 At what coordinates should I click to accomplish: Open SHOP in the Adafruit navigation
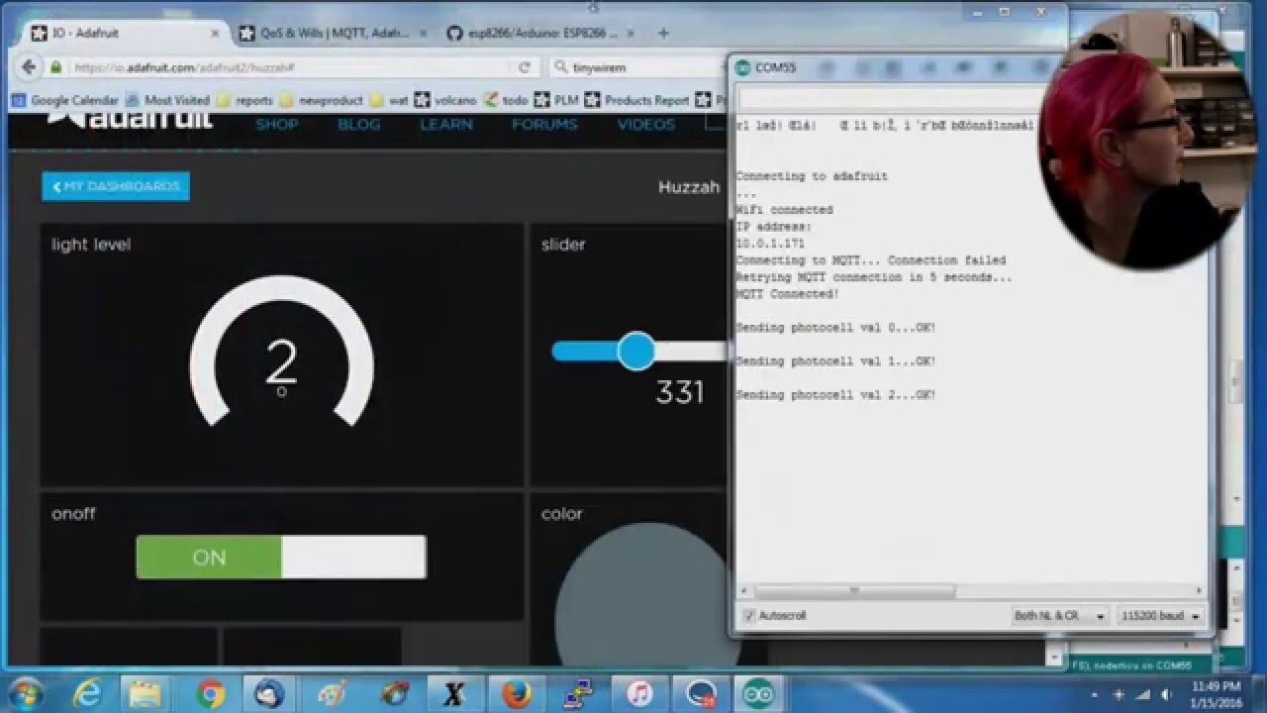coord(277,124)
